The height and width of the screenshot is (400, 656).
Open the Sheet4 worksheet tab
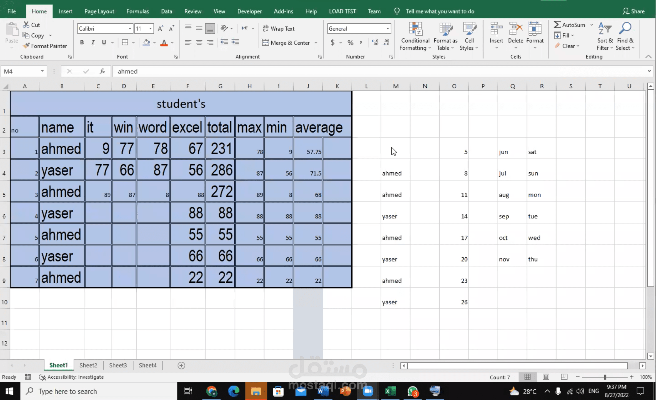[x=147, y=365]
